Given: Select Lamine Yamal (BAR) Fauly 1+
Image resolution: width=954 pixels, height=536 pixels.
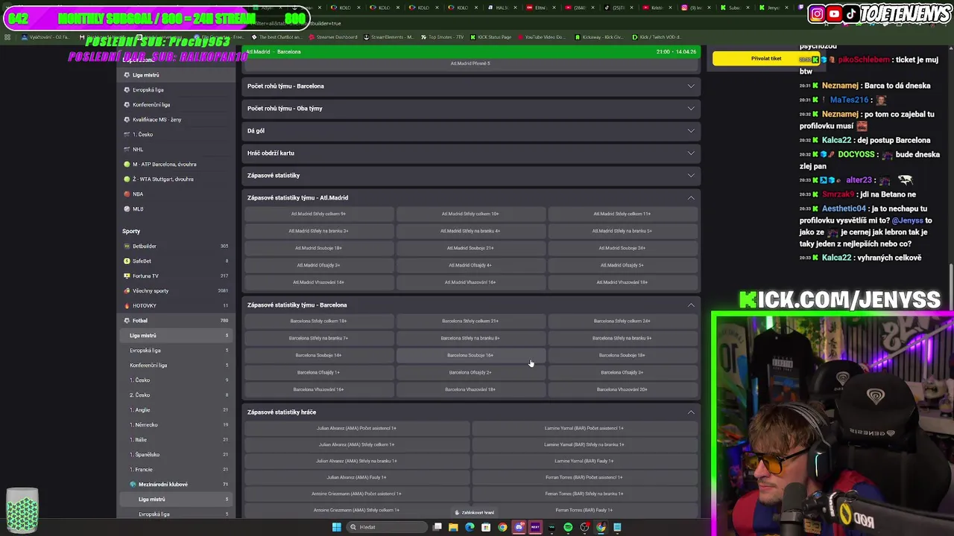Looking at the screenshot, I should click(584, 462).
